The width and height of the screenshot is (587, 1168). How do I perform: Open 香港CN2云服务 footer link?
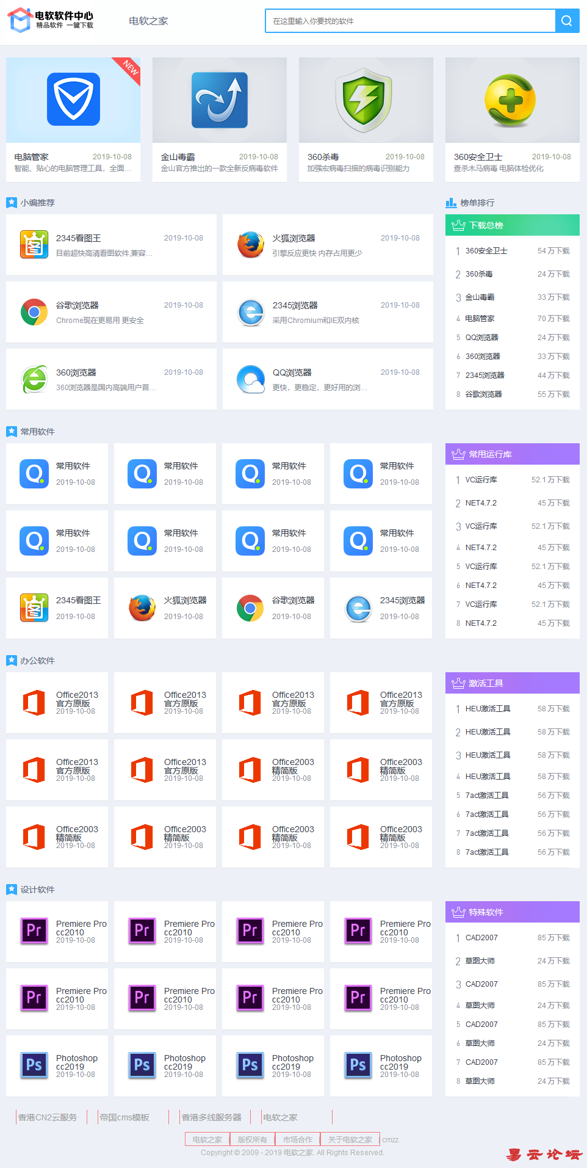[48, 1117]
